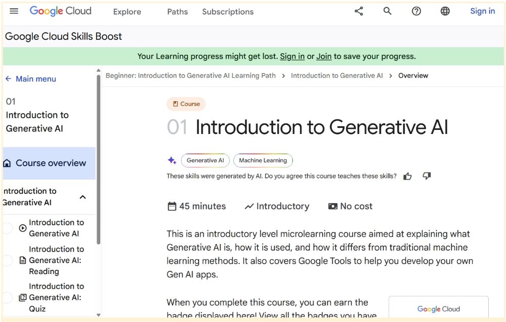The image size is (506, 322).
Task: Click the money icon by No cost
Action: pos(333,206)
